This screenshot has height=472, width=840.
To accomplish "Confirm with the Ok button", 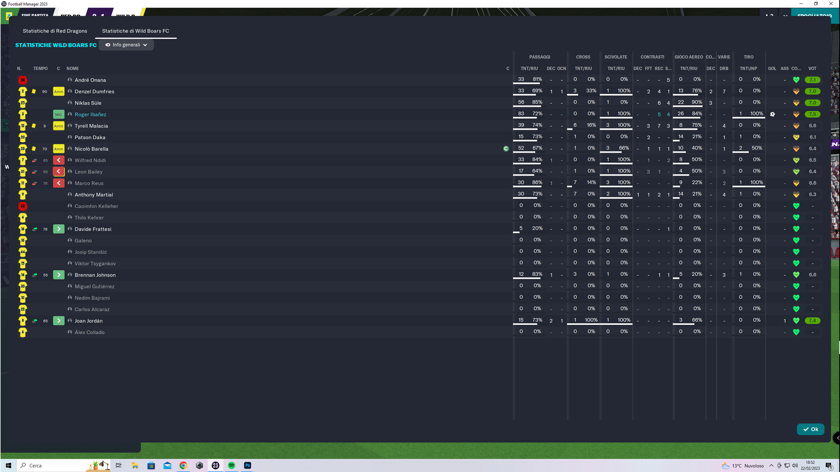I will (810, 429).
